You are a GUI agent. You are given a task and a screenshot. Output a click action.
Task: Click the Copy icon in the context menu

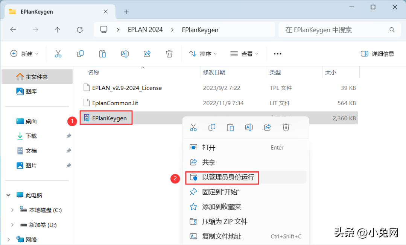[212, 127]
